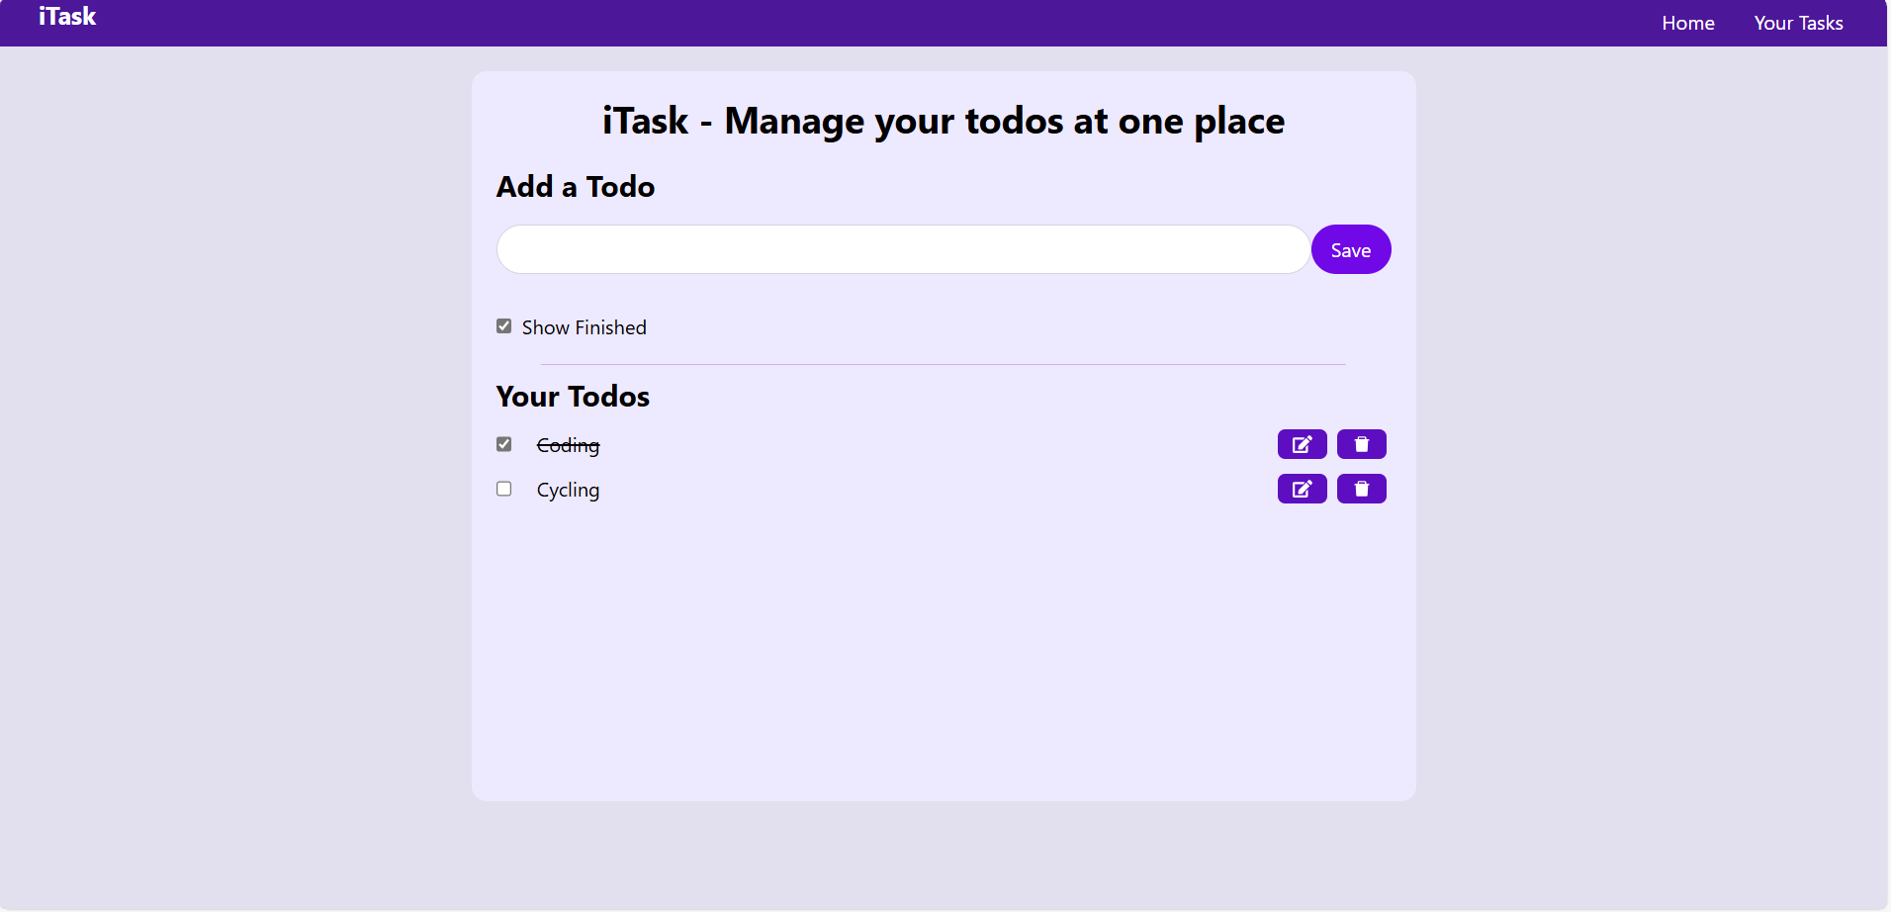Screen dimensions: 1891x912
Task: Select the struck-through Coding todo text
Action: click(x=568, y=445)
